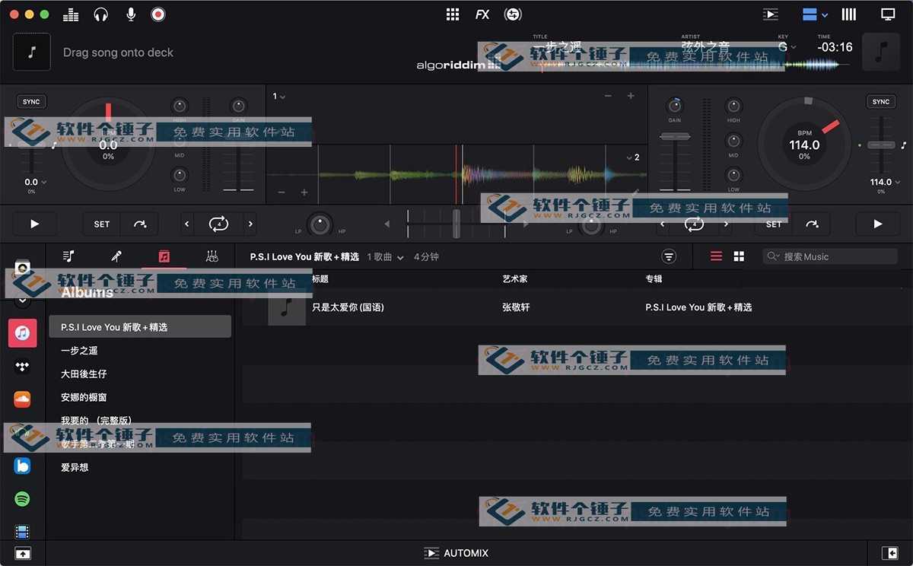The image size is (913, 566).
Task: Open the left deck 0.0 tempo dropdown
Action: [36, 182]
